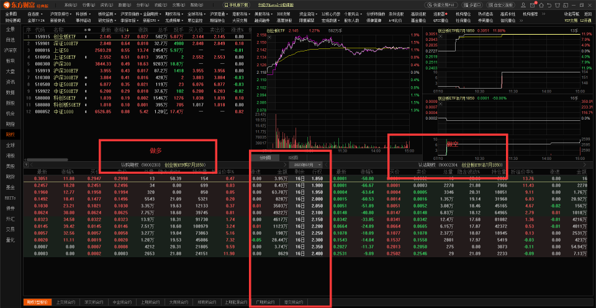Image resolution: width=596 pixels, height=308 pixels.
Task: Select 港股 in left sidebar
Action: coord(11,156)
